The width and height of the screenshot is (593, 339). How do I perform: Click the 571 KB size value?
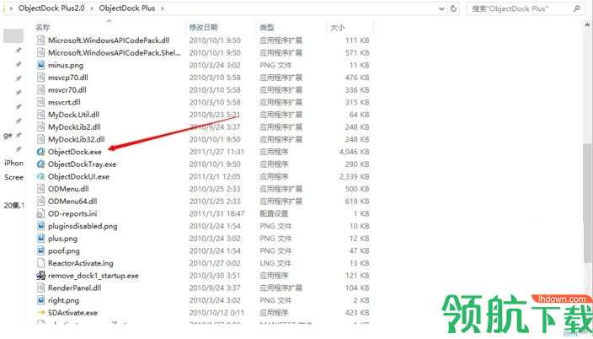click(357, 52)
